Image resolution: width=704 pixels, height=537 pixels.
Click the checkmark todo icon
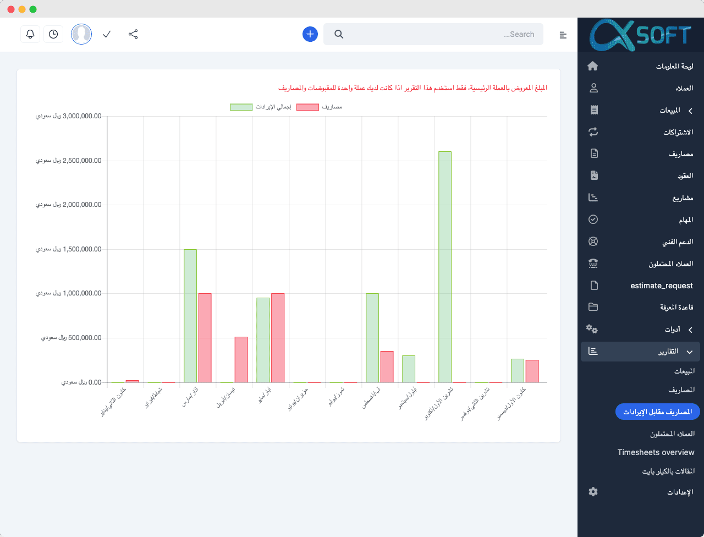(x=107, y=34)
